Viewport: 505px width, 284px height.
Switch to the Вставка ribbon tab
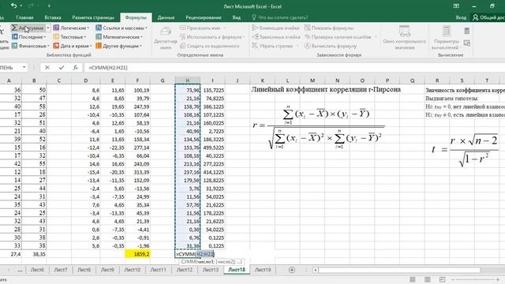(53, 17)
